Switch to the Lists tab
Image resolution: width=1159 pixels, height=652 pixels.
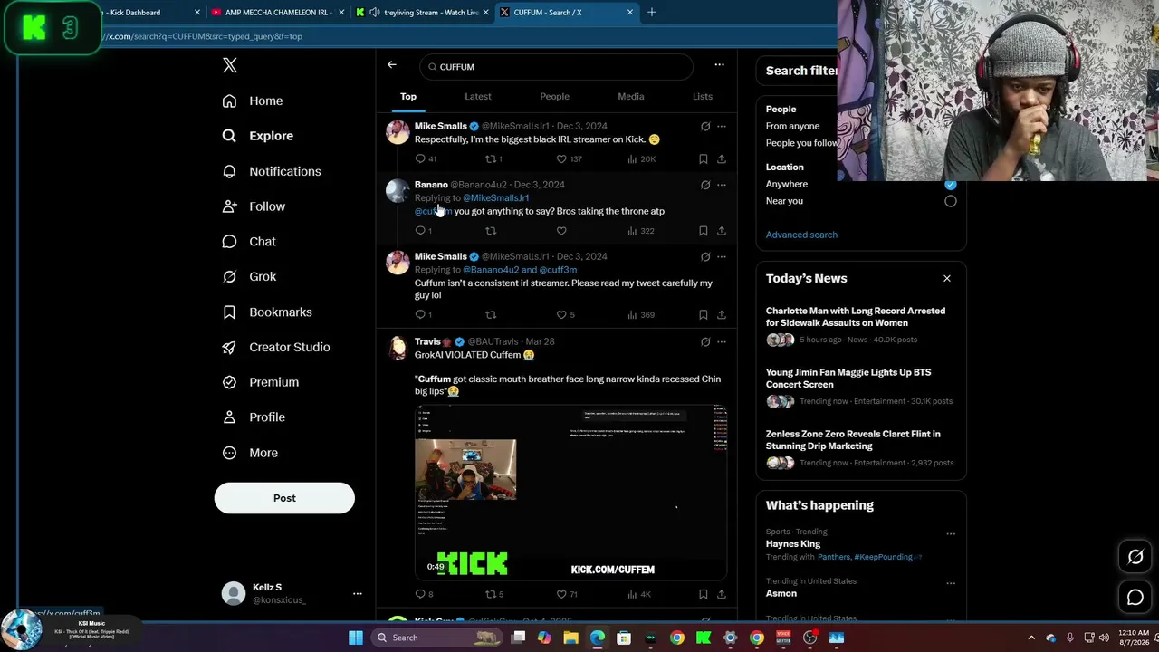pyautogui.click(x=703, y=96)
